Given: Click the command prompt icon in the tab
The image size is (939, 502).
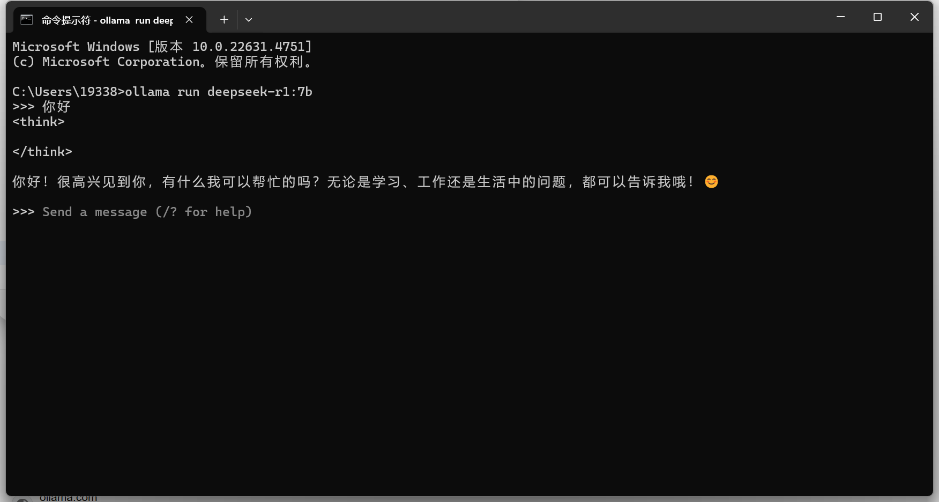Looking at the screenshot, I should [26, 20].
